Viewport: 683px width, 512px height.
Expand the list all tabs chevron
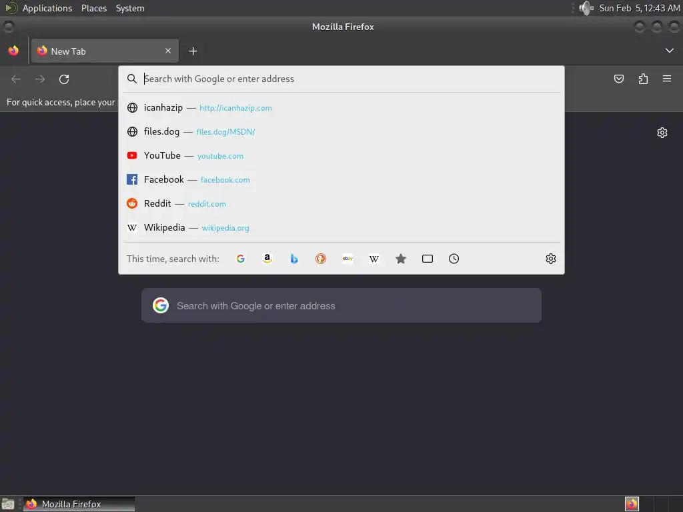pyautogui.click(x=670, y=51)
